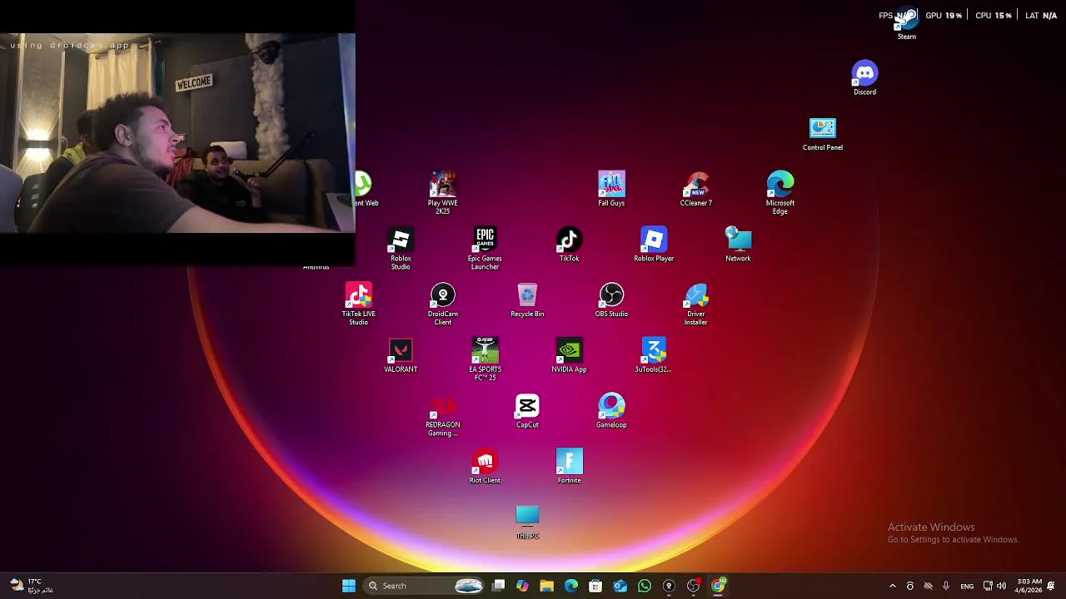Select the OBS Studio desktop icon
The image size is (1066, 599).
611,300
